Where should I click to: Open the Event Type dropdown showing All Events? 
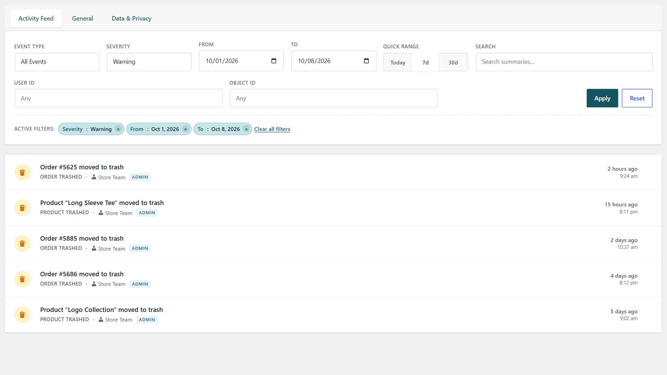57,62
